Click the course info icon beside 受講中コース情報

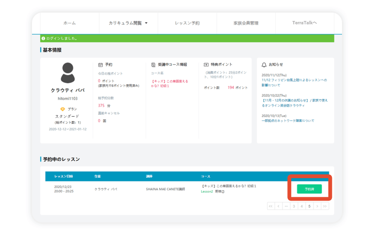tap(154, 65)
